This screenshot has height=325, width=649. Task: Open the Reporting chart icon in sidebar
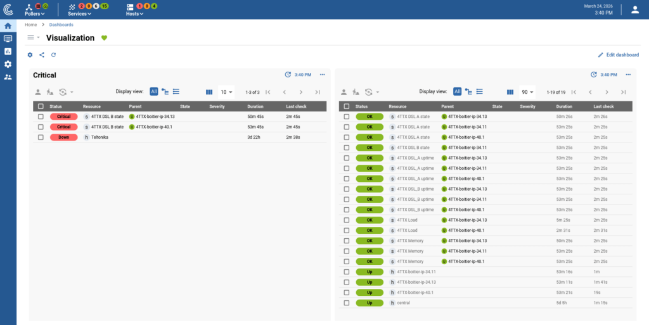[8, 51]
